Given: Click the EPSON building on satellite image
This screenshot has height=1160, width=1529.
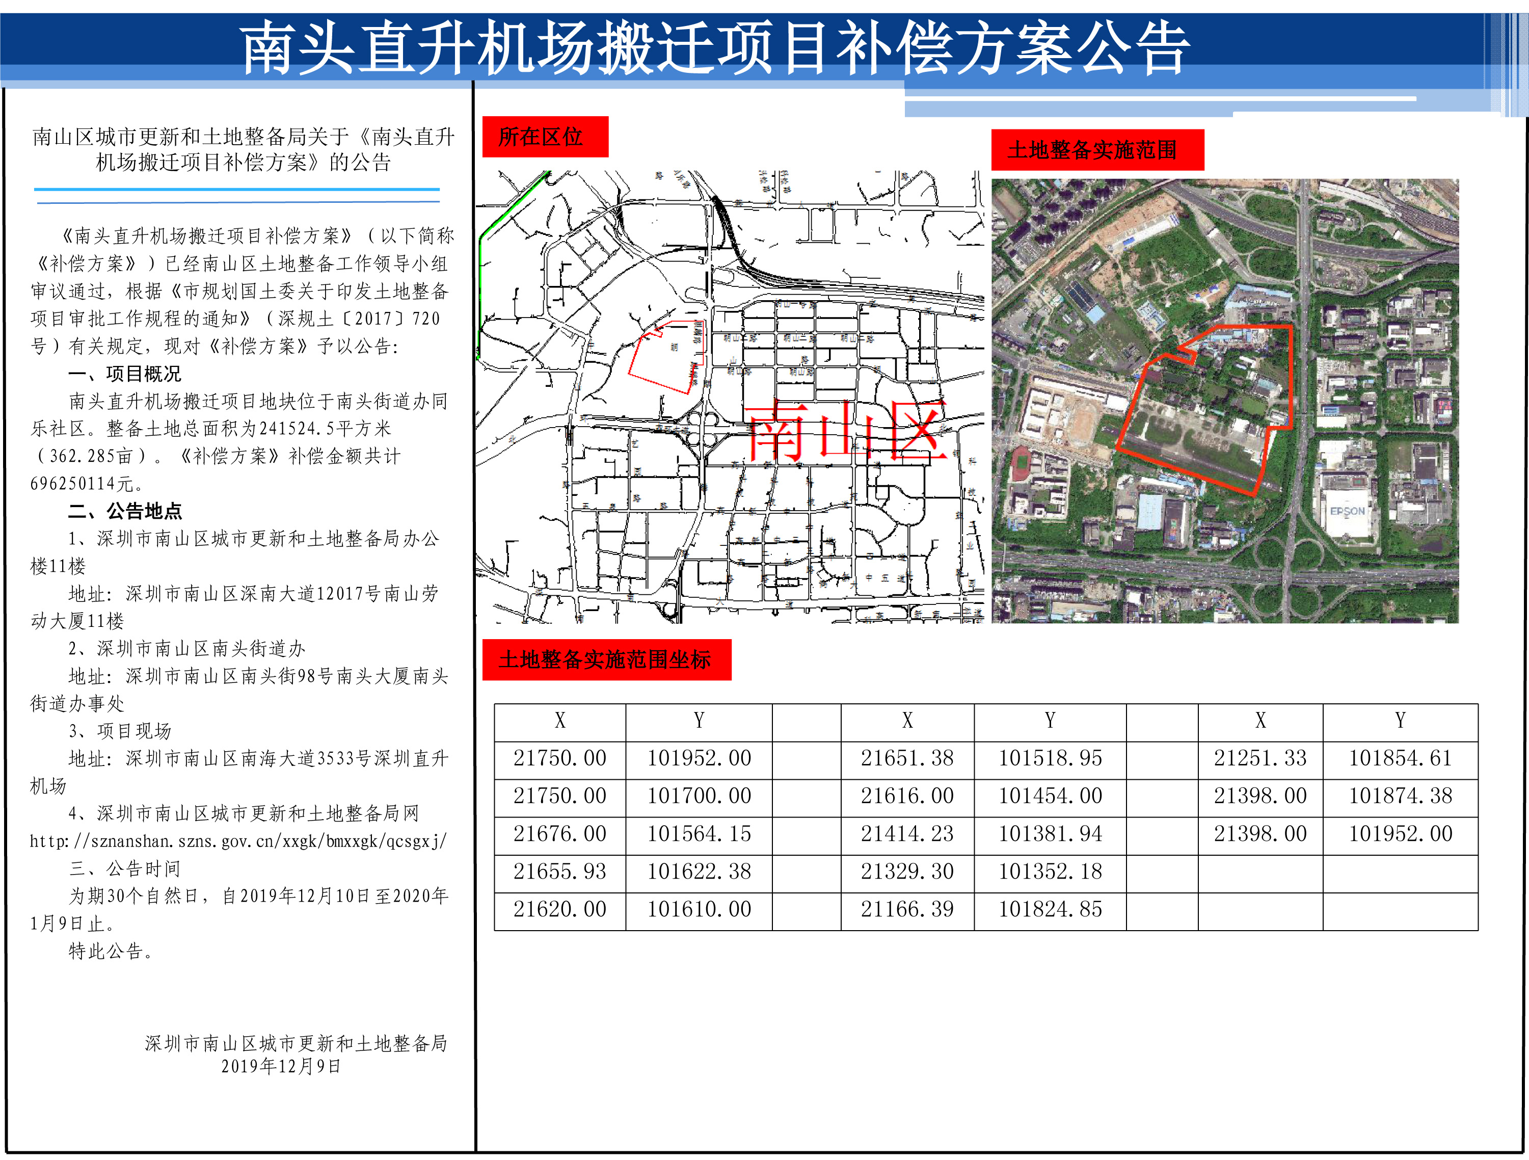Looking at the screenshot, I should pos(1347,512).
